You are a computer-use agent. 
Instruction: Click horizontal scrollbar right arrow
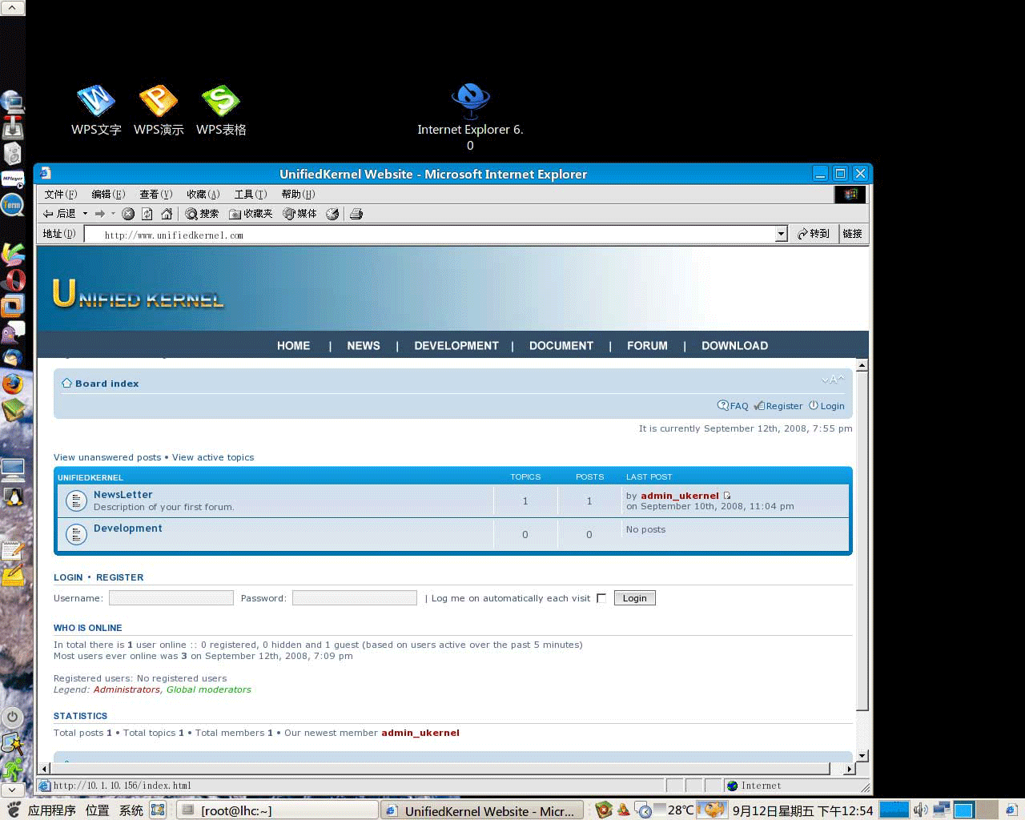[850, 769]
